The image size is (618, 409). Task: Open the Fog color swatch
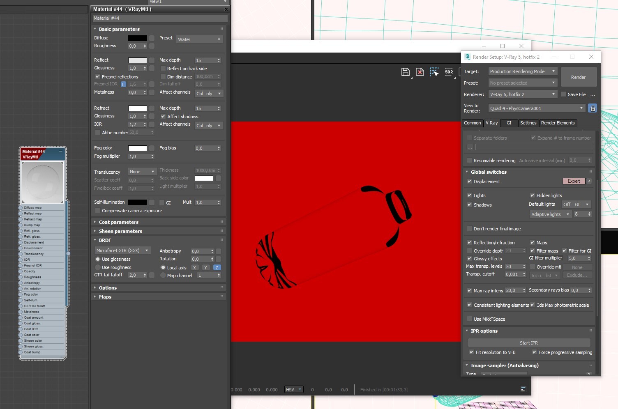pyautogui.click(x=137, y=148)
